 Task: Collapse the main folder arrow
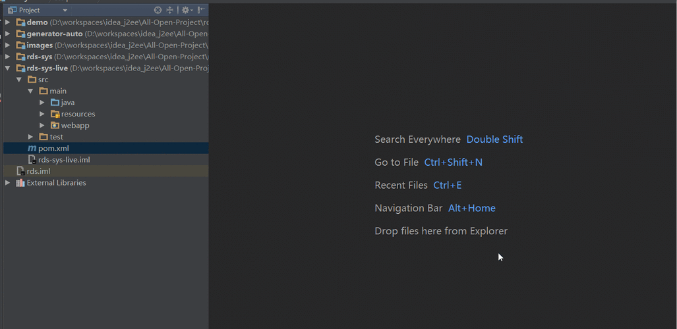coord(30,91)
